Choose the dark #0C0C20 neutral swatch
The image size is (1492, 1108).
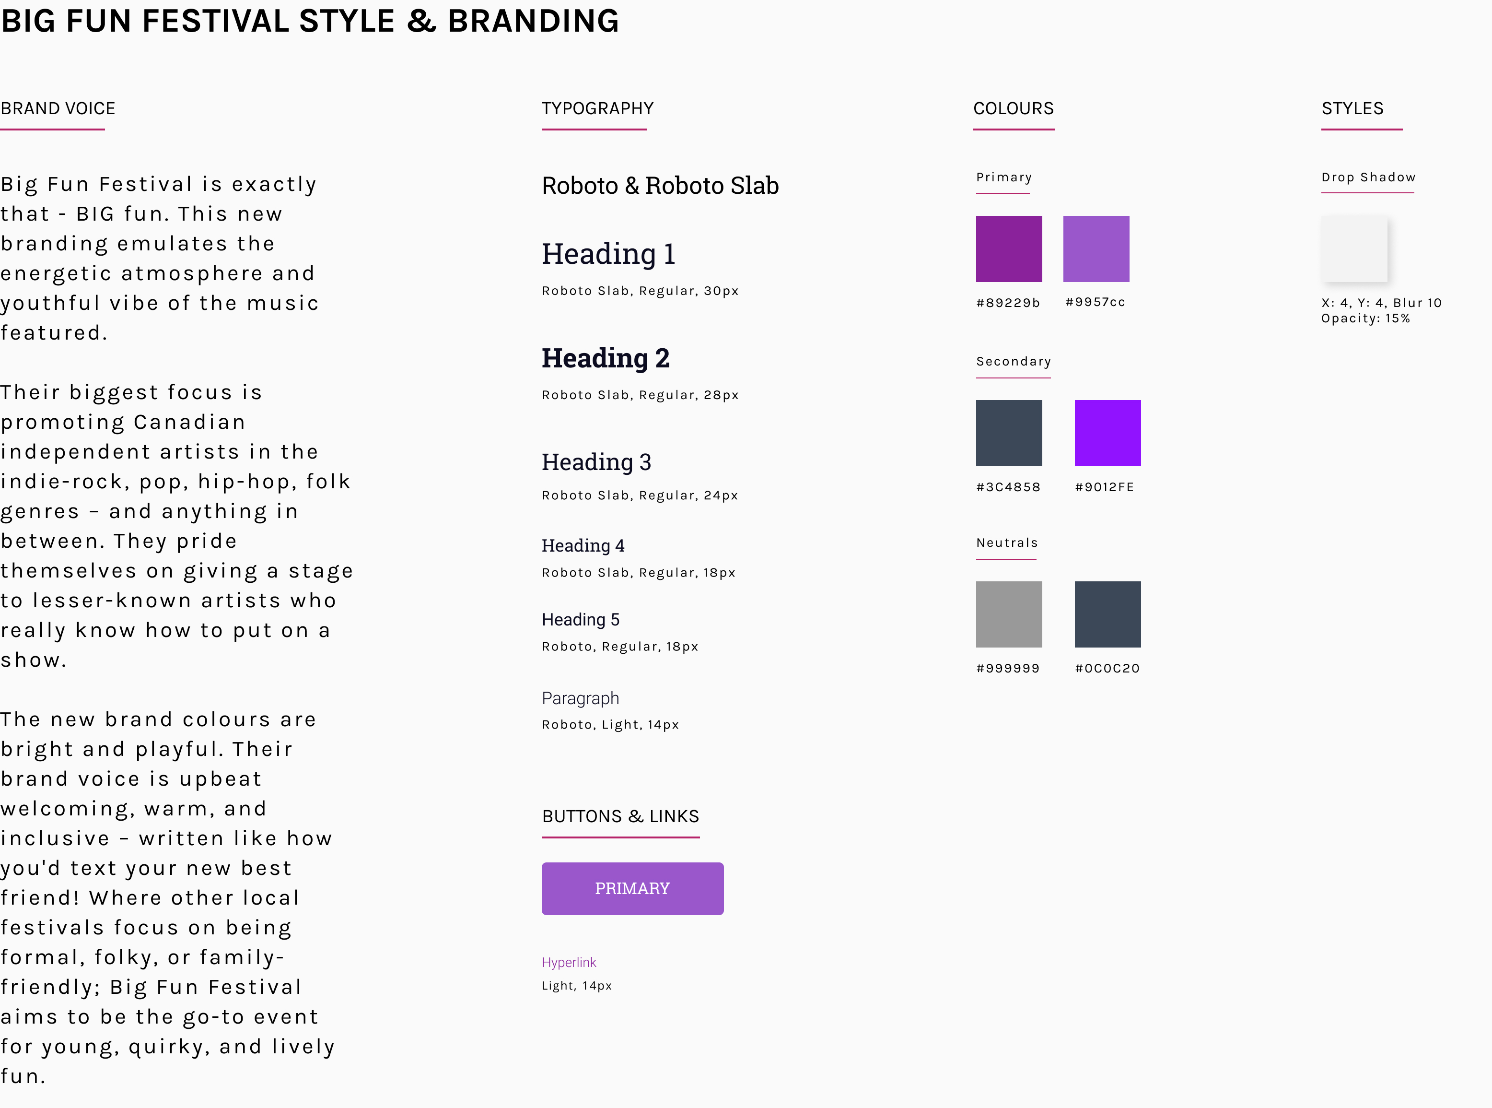pos(1107,614)
